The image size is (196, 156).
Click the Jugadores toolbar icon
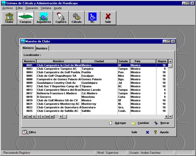point(43,18)
